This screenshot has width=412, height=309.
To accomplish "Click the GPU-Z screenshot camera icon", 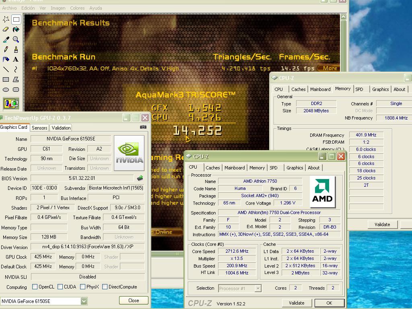I will (143, 127).
